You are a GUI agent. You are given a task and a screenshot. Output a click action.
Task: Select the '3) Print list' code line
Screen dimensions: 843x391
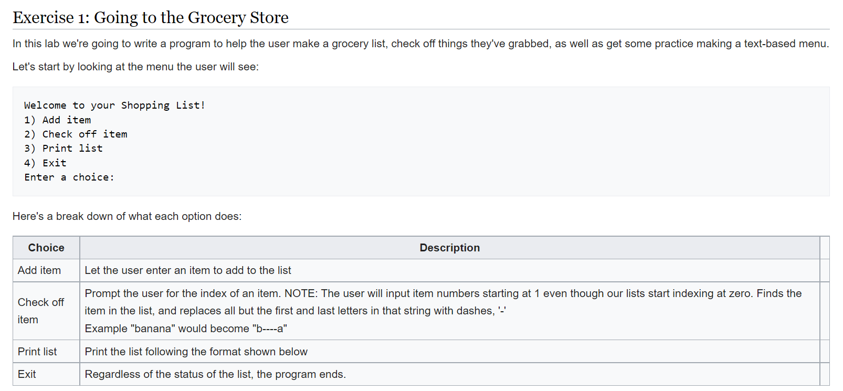tap(64, 148)
